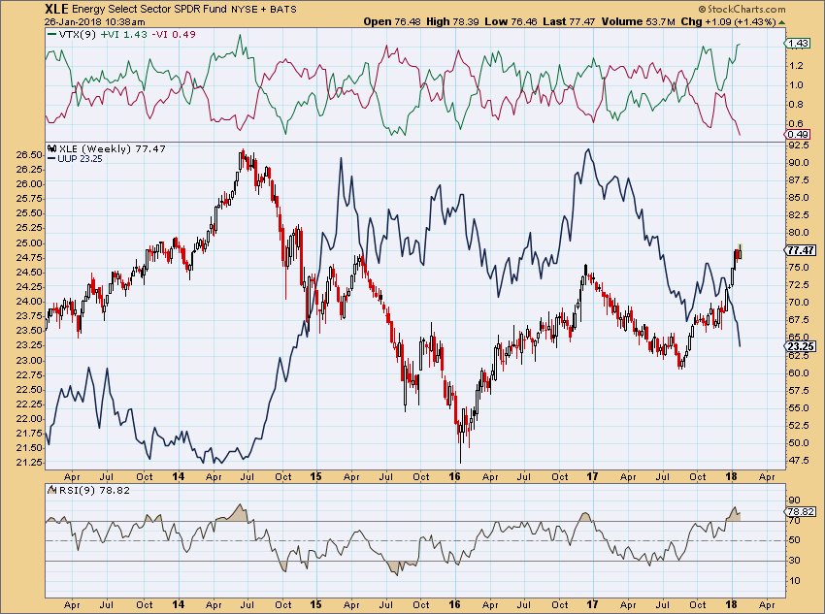This screenshot has width=825, height=614.
Task: Click the 'NYSE + BATS' exchange label
Action: coord(264,10)
